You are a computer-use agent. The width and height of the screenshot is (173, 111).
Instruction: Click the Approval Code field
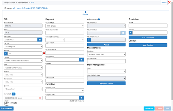(x=65, y=46)
